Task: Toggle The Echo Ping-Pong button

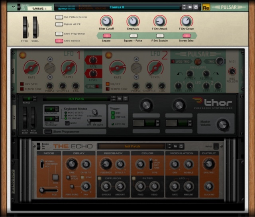Action: (72, 186)
